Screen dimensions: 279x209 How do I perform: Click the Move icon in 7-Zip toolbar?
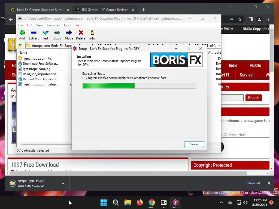pos(69,35)
